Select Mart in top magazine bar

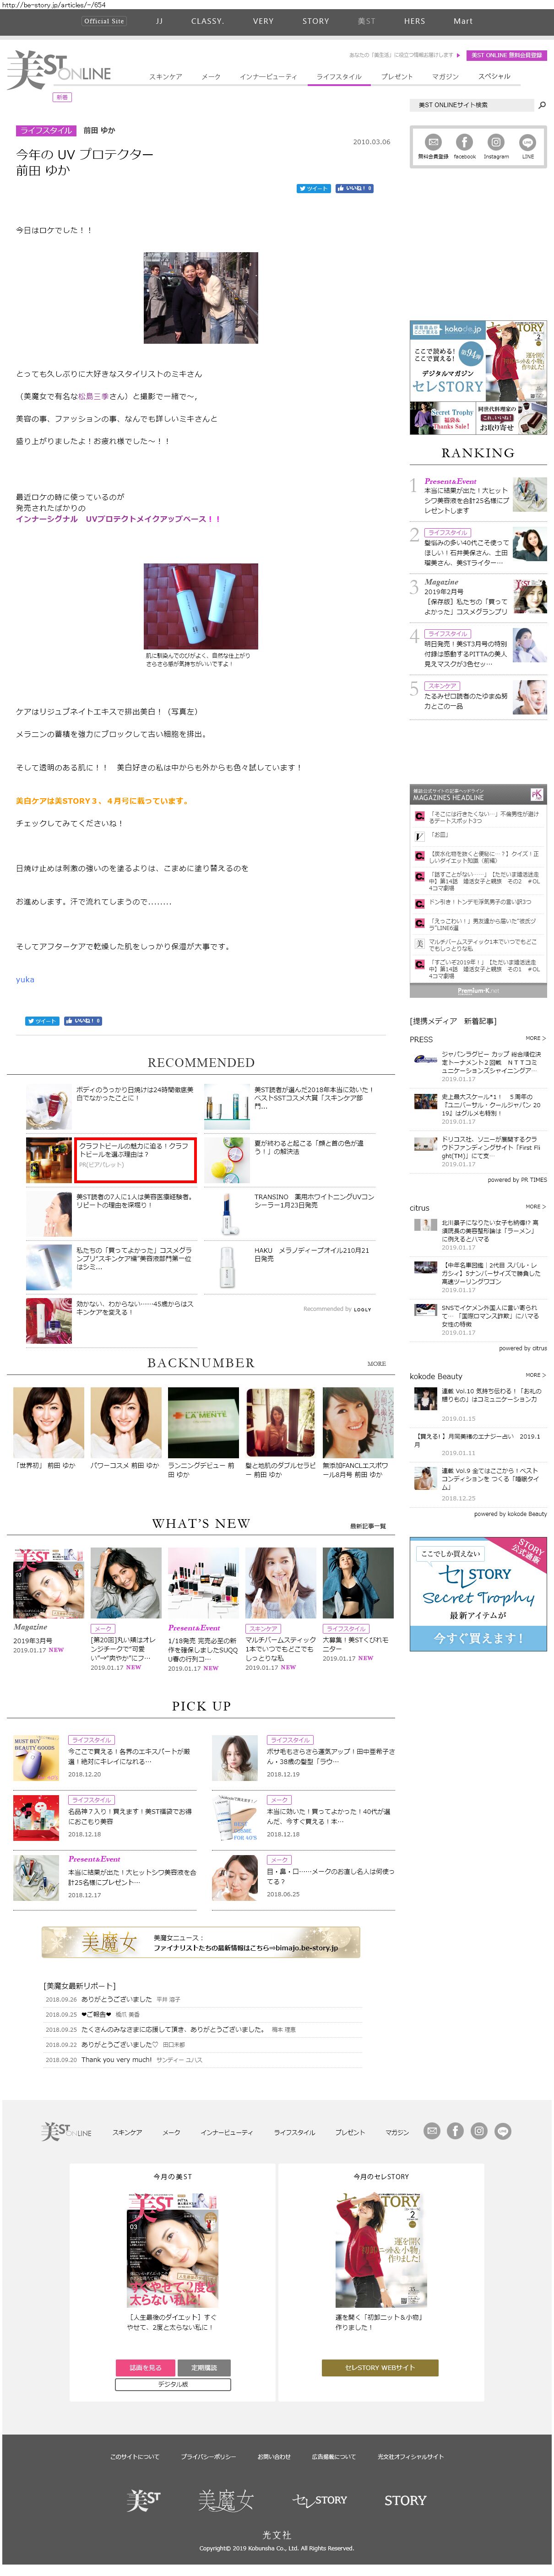(463, 21)
